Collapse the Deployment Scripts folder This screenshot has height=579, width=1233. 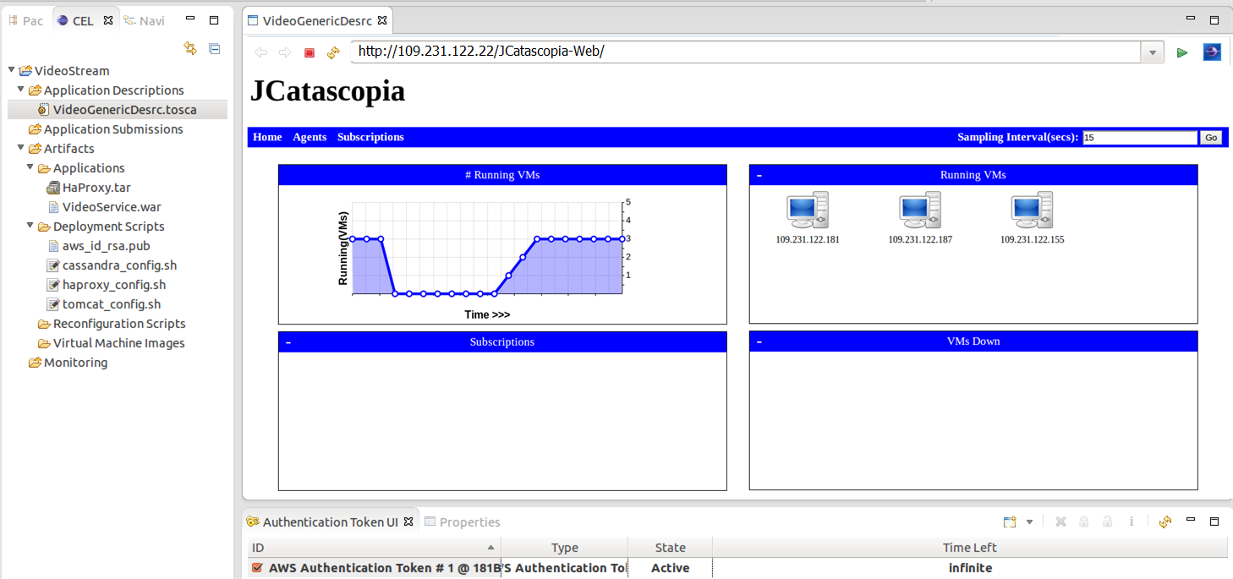(30, 226)
